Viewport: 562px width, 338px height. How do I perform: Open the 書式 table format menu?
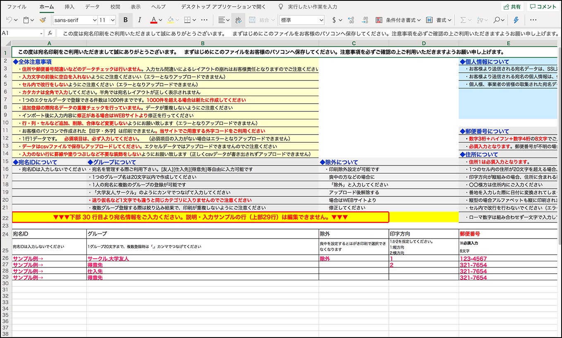[439, 20]
